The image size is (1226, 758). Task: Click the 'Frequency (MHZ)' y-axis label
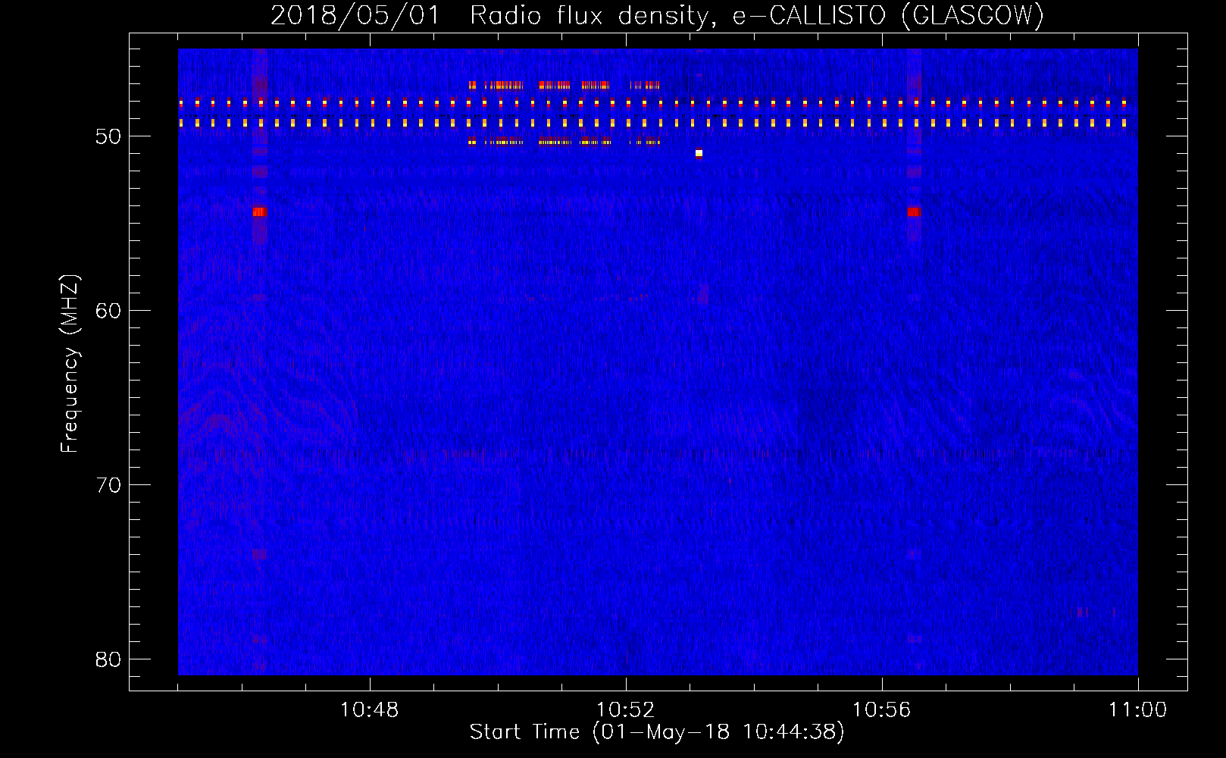(x=70, y=364)
